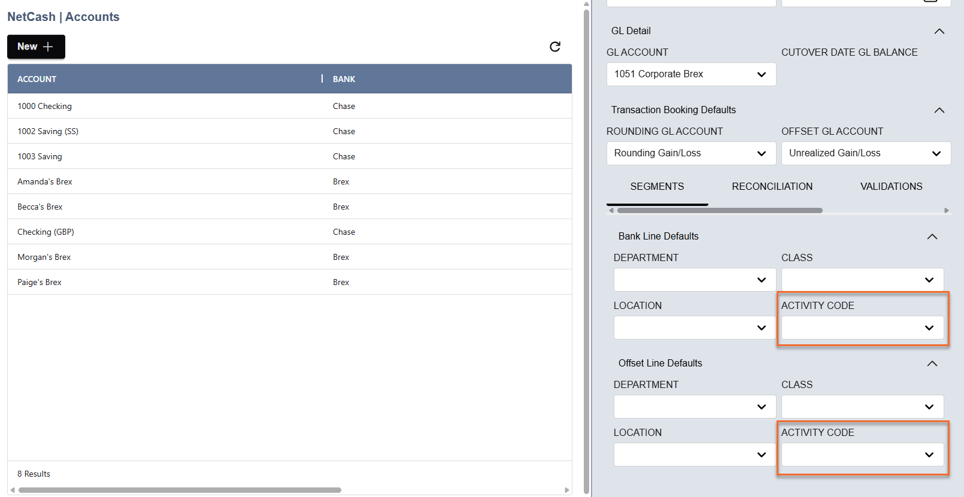
Task: Collapse the GL Detail section
Action: [939, 31]
